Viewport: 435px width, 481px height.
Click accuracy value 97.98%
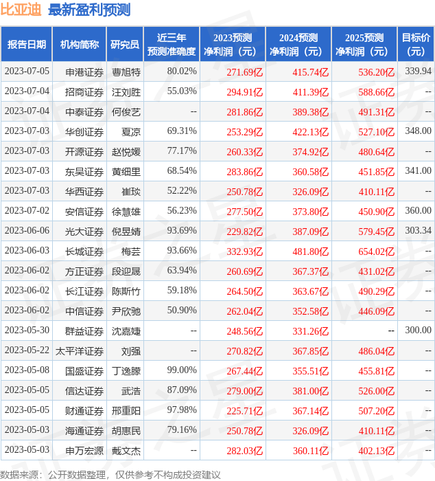182,410
